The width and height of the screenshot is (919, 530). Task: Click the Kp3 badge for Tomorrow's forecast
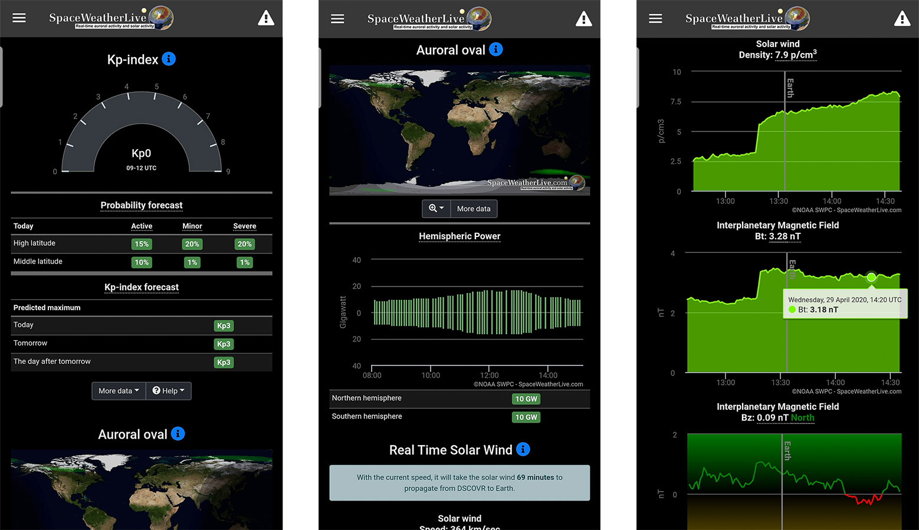(x=224, y=344)
